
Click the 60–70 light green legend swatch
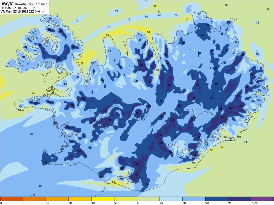click(148, 199)
